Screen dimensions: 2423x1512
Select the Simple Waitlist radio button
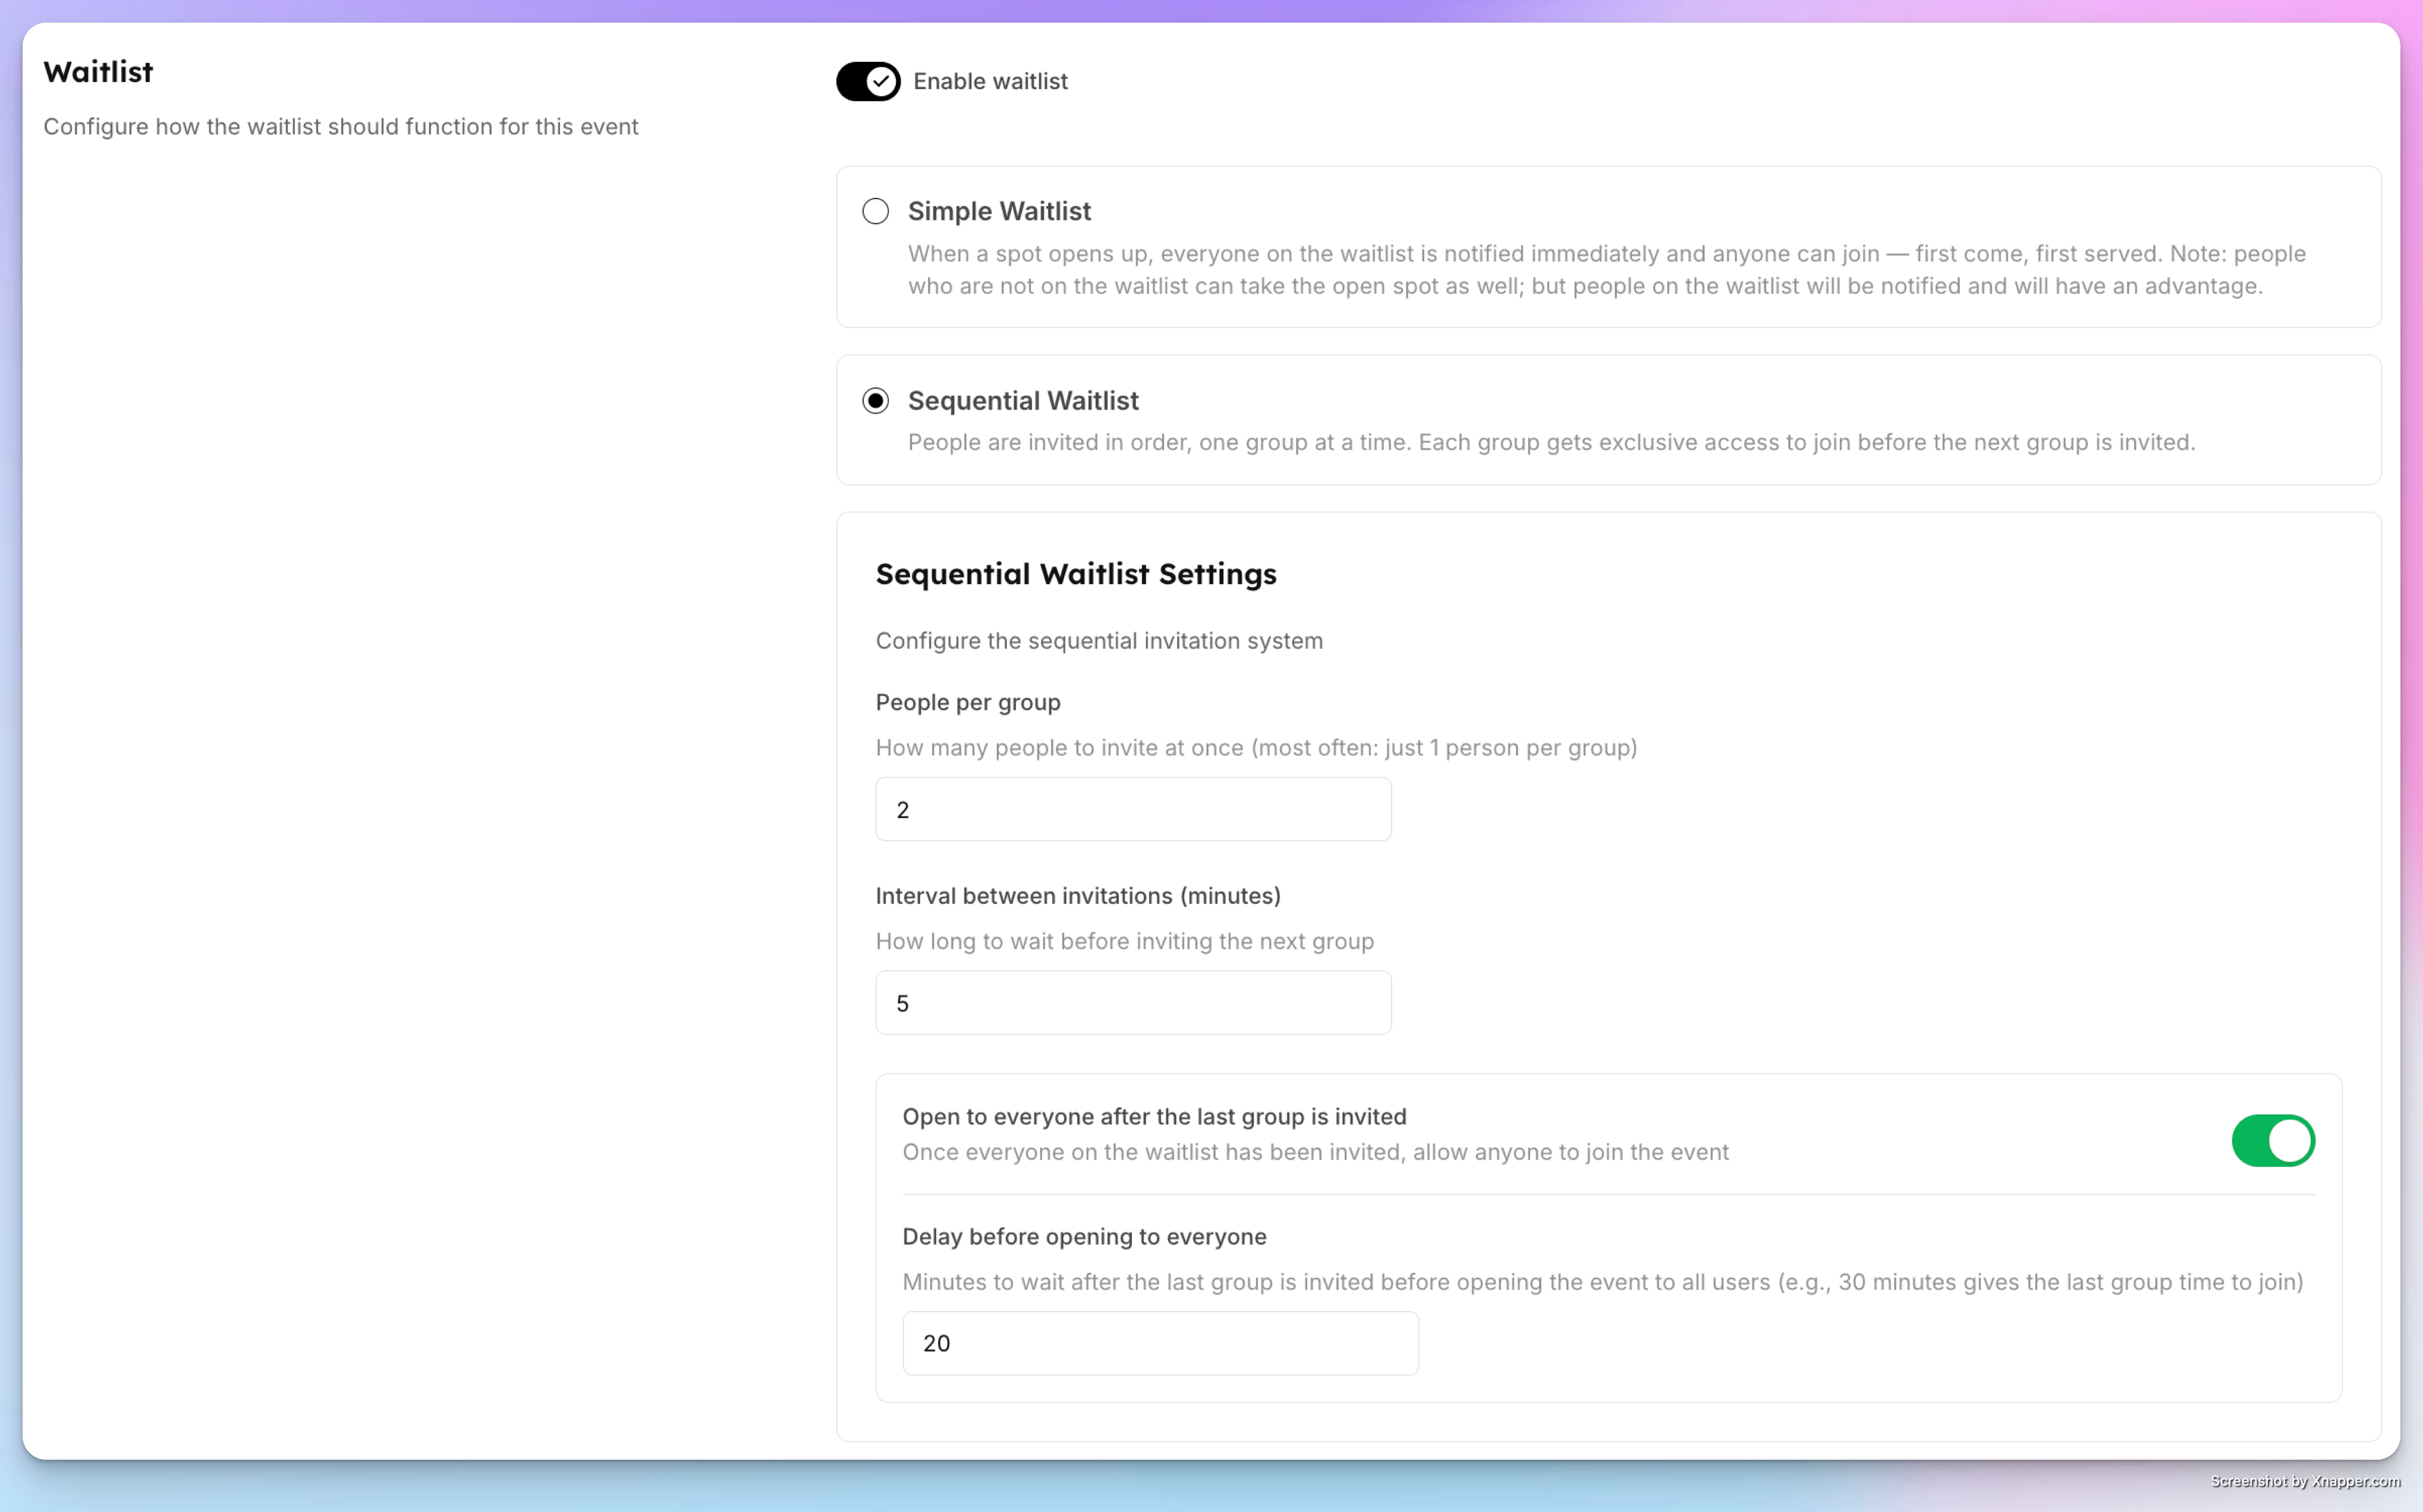click(x=875, y=211)
